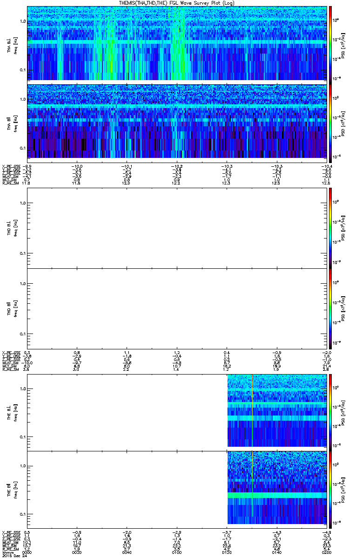This screenshot has width=349, height=559.
Task: Click the 'hhmm' time axis label
Action: point(7,552)
